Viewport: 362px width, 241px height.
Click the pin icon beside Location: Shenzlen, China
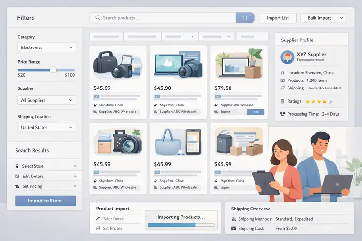click(282, 73)
